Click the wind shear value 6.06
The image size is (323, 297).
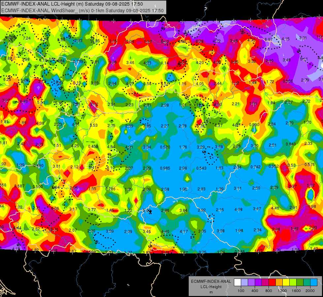55,208
